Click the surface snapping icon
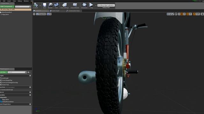The height and width of the screenshot is (114, 204). click(x=179, y=14)
